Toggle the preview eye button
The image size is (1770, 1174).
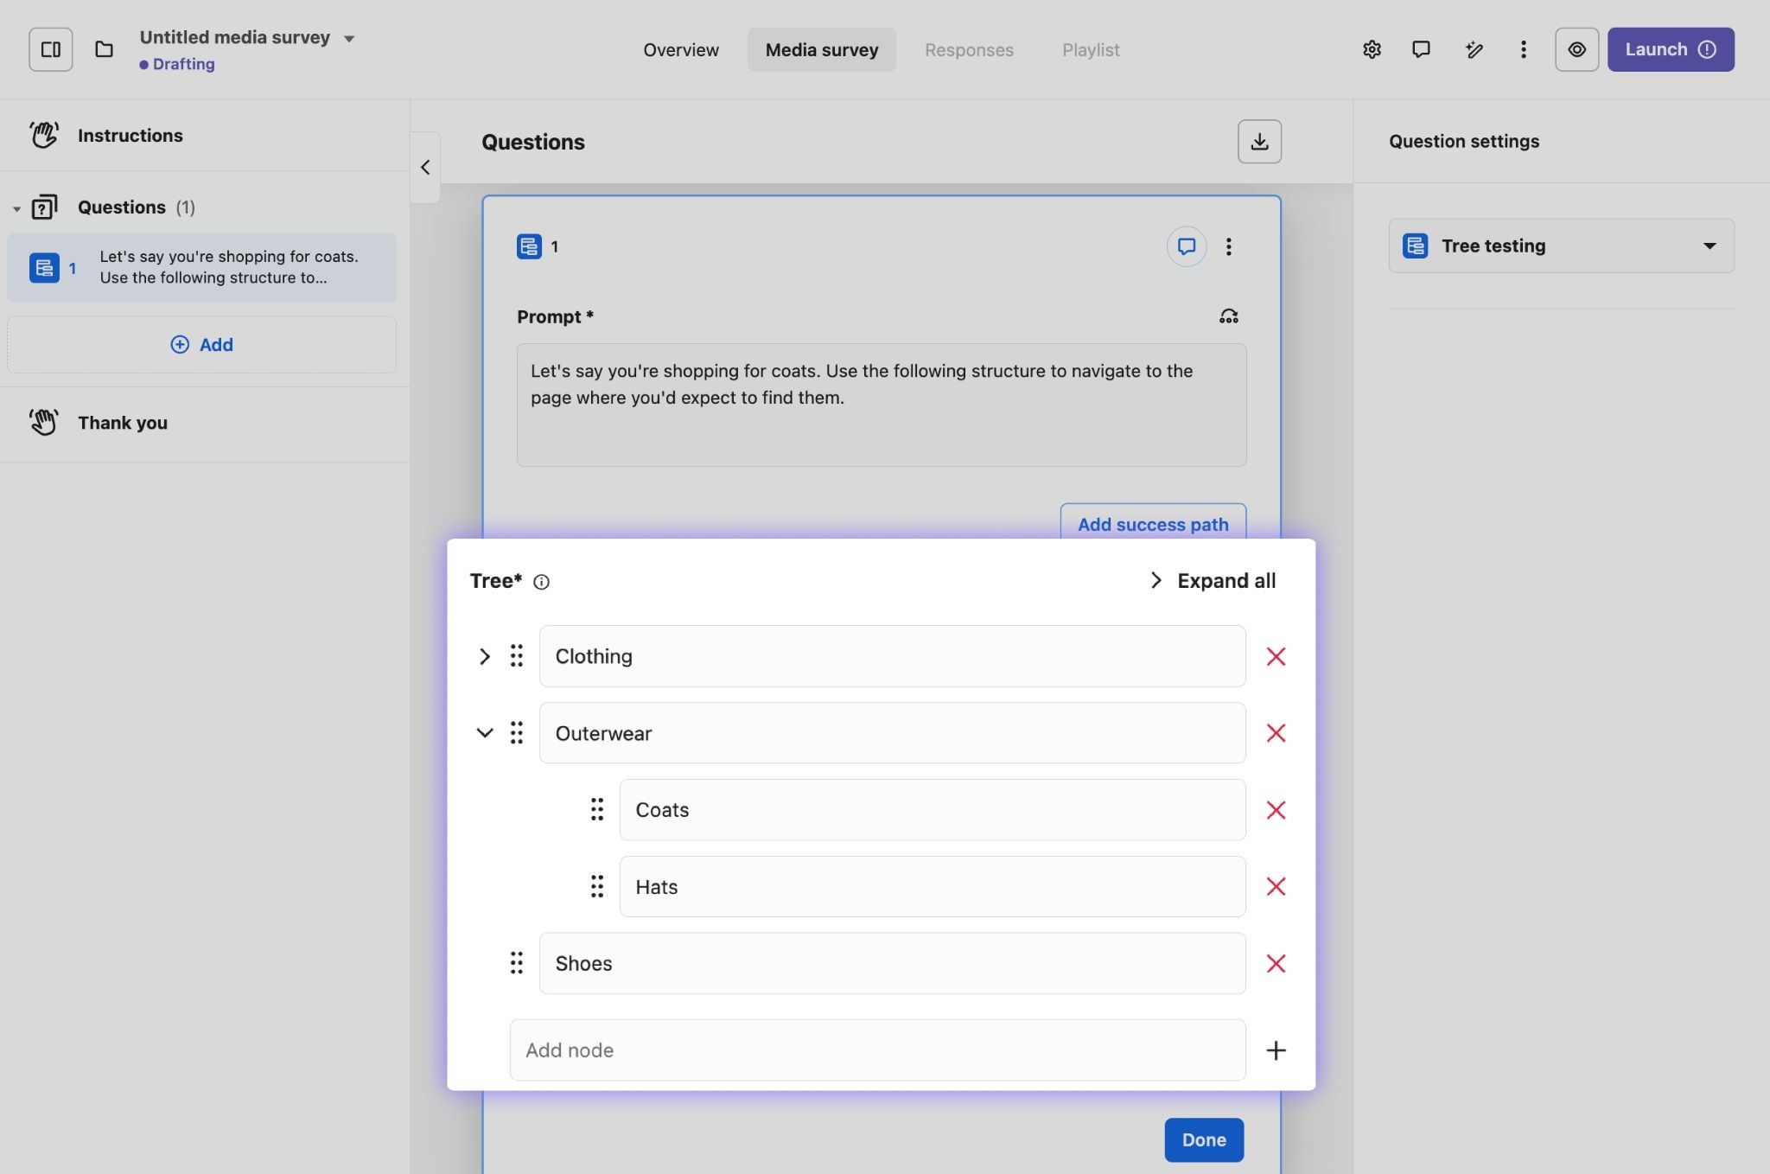pyautogui.click(x=1576, y=49)
